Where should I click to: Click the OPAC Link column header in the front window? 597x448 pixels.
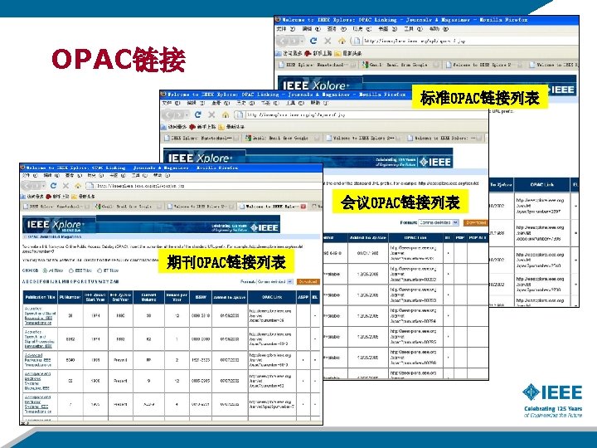(271, 297)
